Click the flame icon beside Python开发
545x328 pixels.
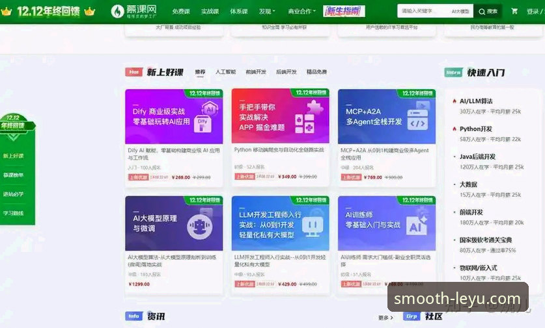[x=454, y=129]
